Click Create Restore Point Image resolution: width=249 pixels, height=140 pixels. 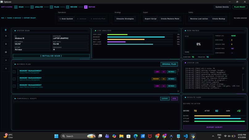tap(170, 19)
